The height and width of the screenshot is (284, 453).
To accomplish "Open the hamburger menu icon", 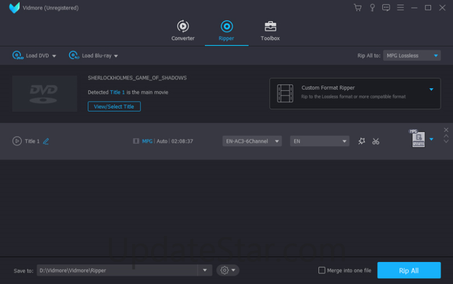I will coord(400,8).
